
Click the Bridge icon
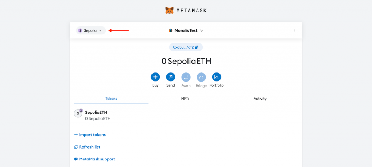point(201,77)
